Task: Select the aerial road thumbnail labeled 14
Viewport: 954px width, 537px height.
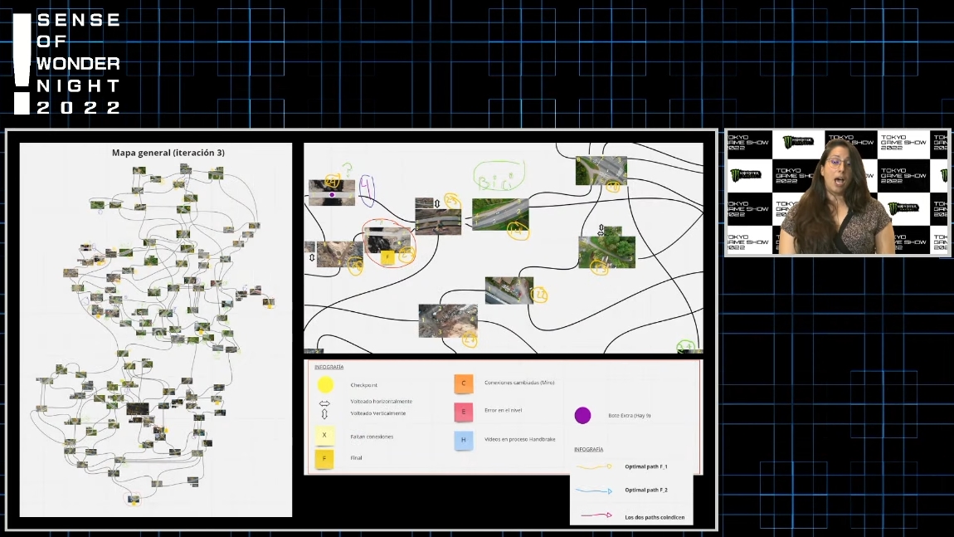Action: click(x=499, y=213)
